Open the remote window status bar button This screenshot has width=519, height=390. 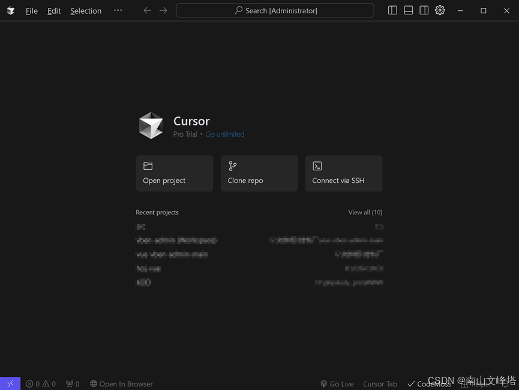10,383
